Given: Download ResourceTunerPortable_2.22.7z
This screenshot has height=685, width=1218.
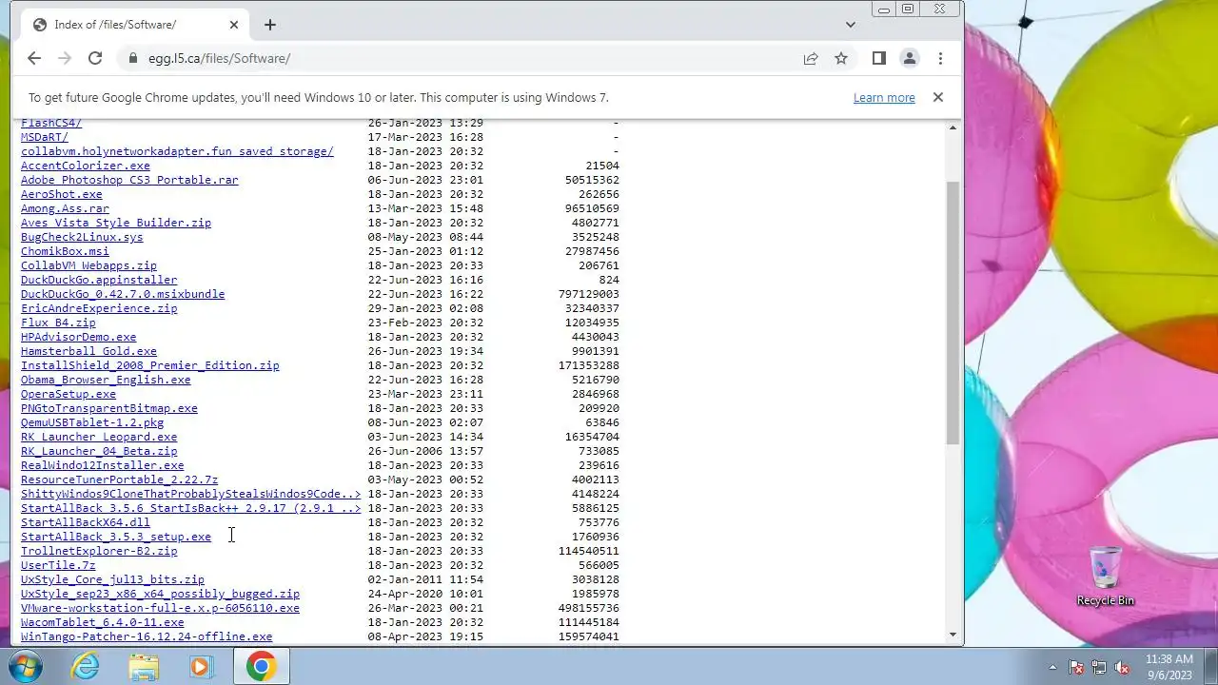Looking at the screenshot, I should [x=120, y=479].
